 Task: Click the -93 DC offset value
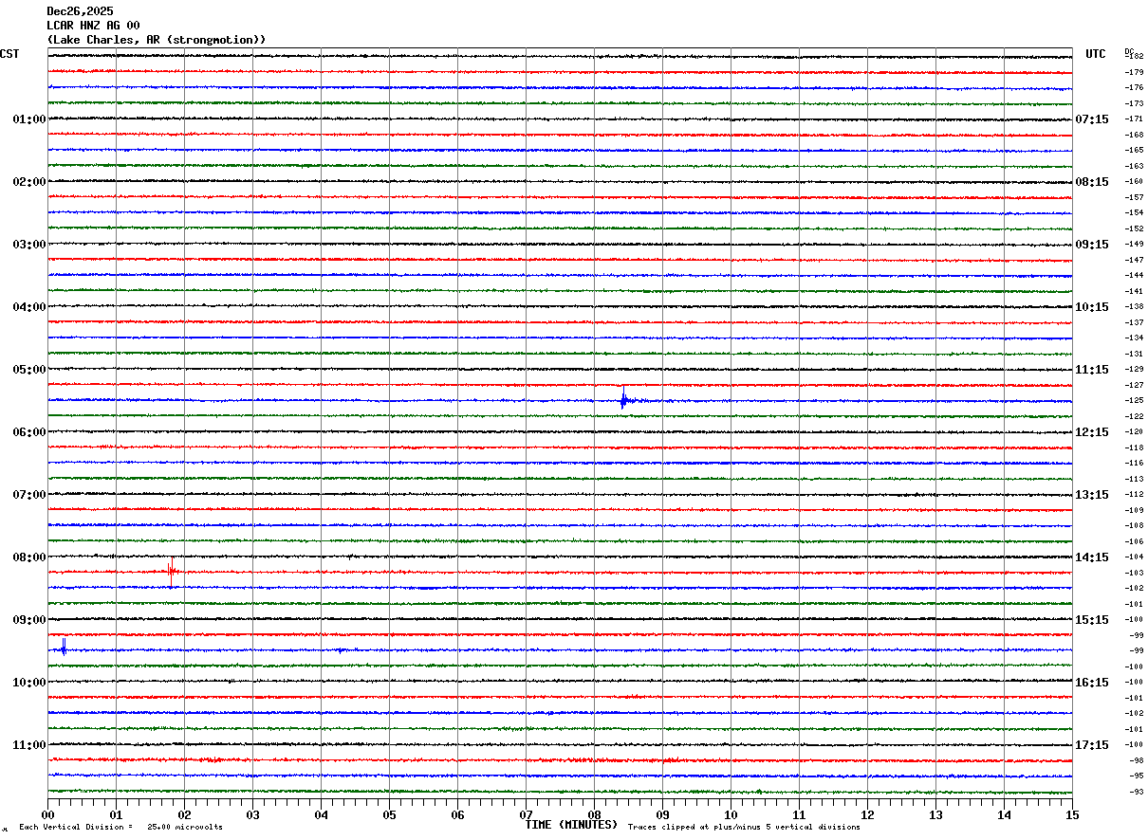(x=1134, y=792)
